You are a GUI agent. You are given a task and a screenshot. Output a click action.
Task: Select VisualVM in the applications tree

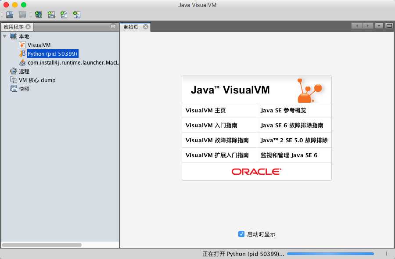39,45
